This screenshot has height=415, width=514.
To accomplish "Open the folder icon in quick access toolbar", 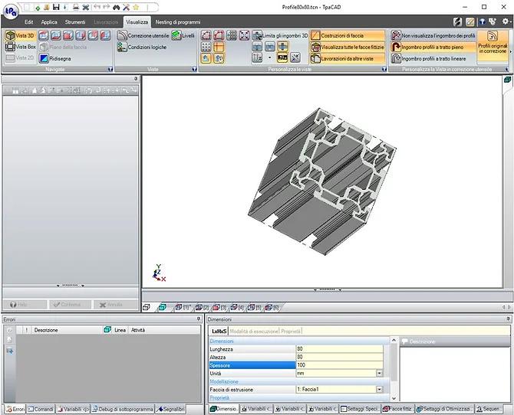I will pyautogui.click(x=47, y=7).
